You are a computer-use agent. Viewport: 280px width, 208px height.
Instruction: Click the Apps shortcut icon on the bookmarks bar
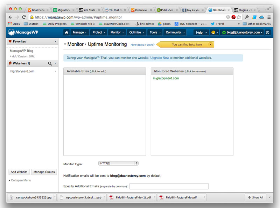[10, 24]
